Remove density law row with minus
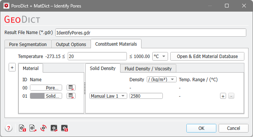Image resolution: width=253 pixels, height=137 pixels. 231,96
